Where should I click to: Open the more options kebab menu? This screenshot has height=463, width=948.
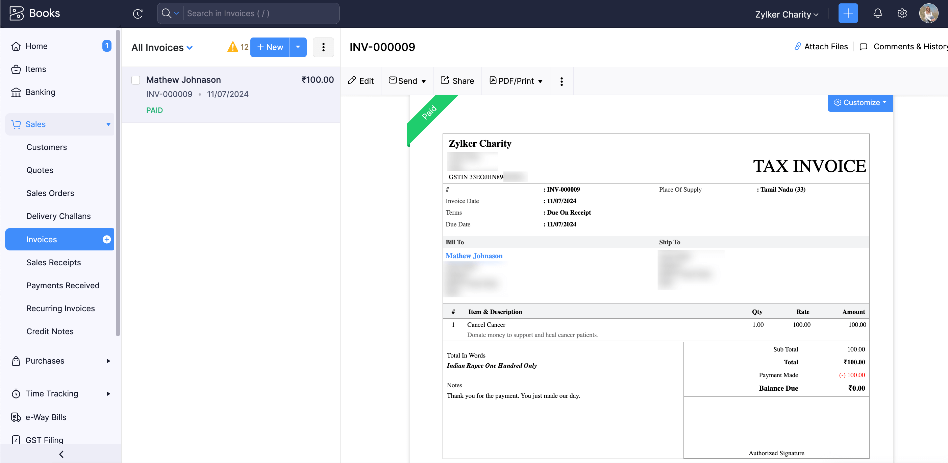561,81
